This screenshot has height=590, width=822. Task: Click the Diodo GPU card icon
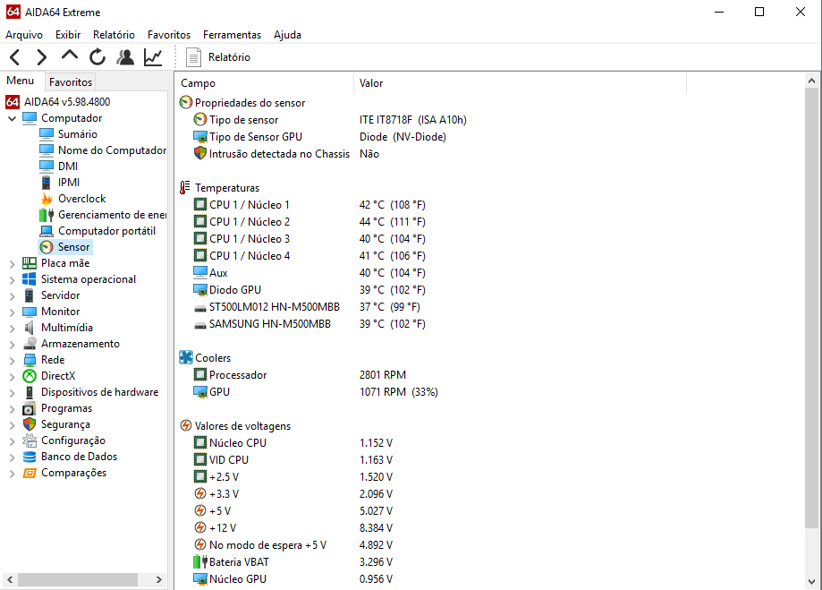200,290
